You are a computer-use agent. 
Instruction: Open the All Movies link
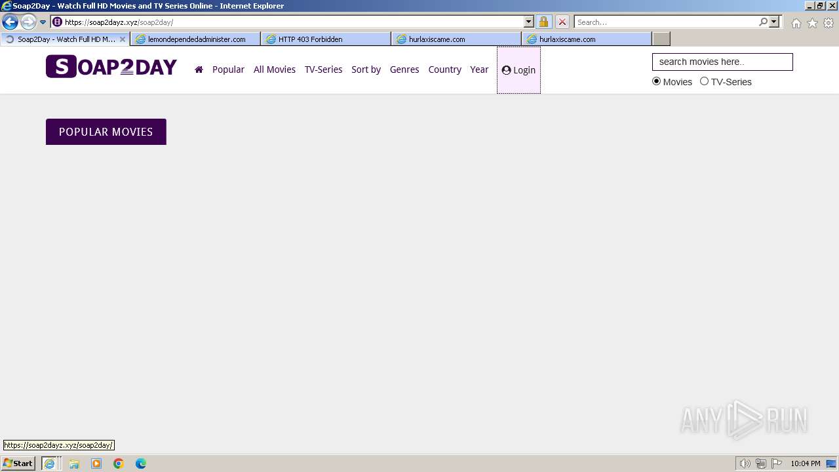point(275,69)
